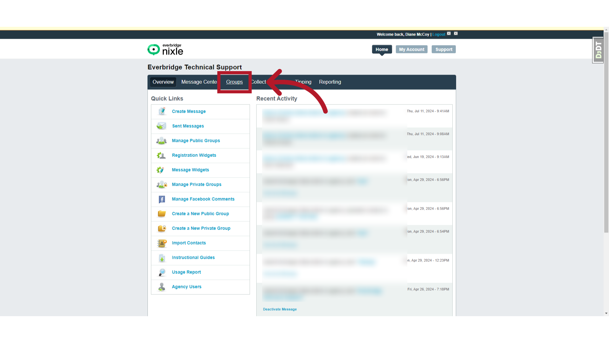
Task: Click the Everbridge Technical Support heading
Action: tap(194, 67)
